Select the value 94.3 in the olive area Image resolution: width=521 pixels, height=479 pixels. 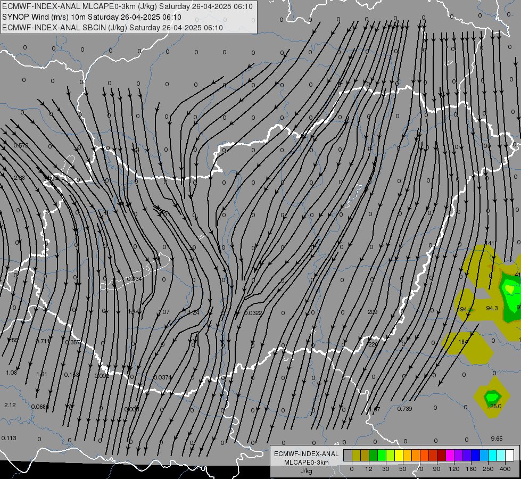pyautogui.click(x=492, y=308)
